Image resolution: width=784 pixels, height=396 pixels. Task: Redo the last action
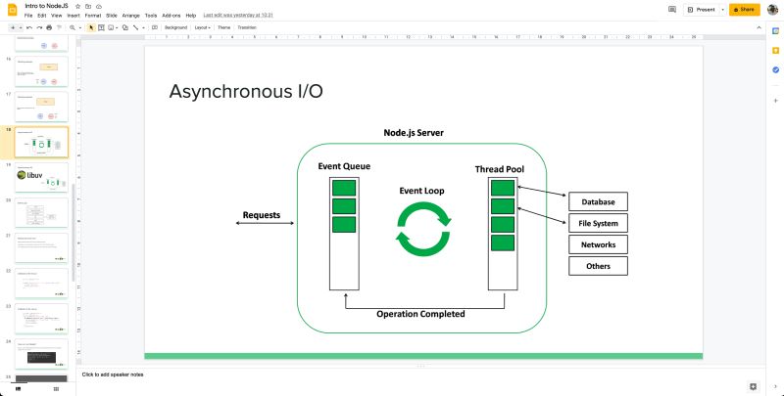click(39, 27)
